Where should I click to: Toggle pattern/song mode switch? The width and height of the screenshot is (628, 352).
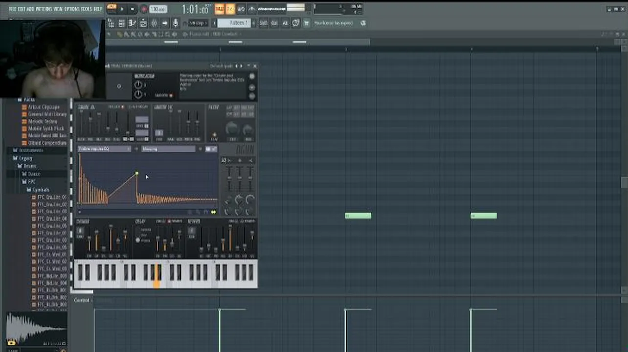111,9
